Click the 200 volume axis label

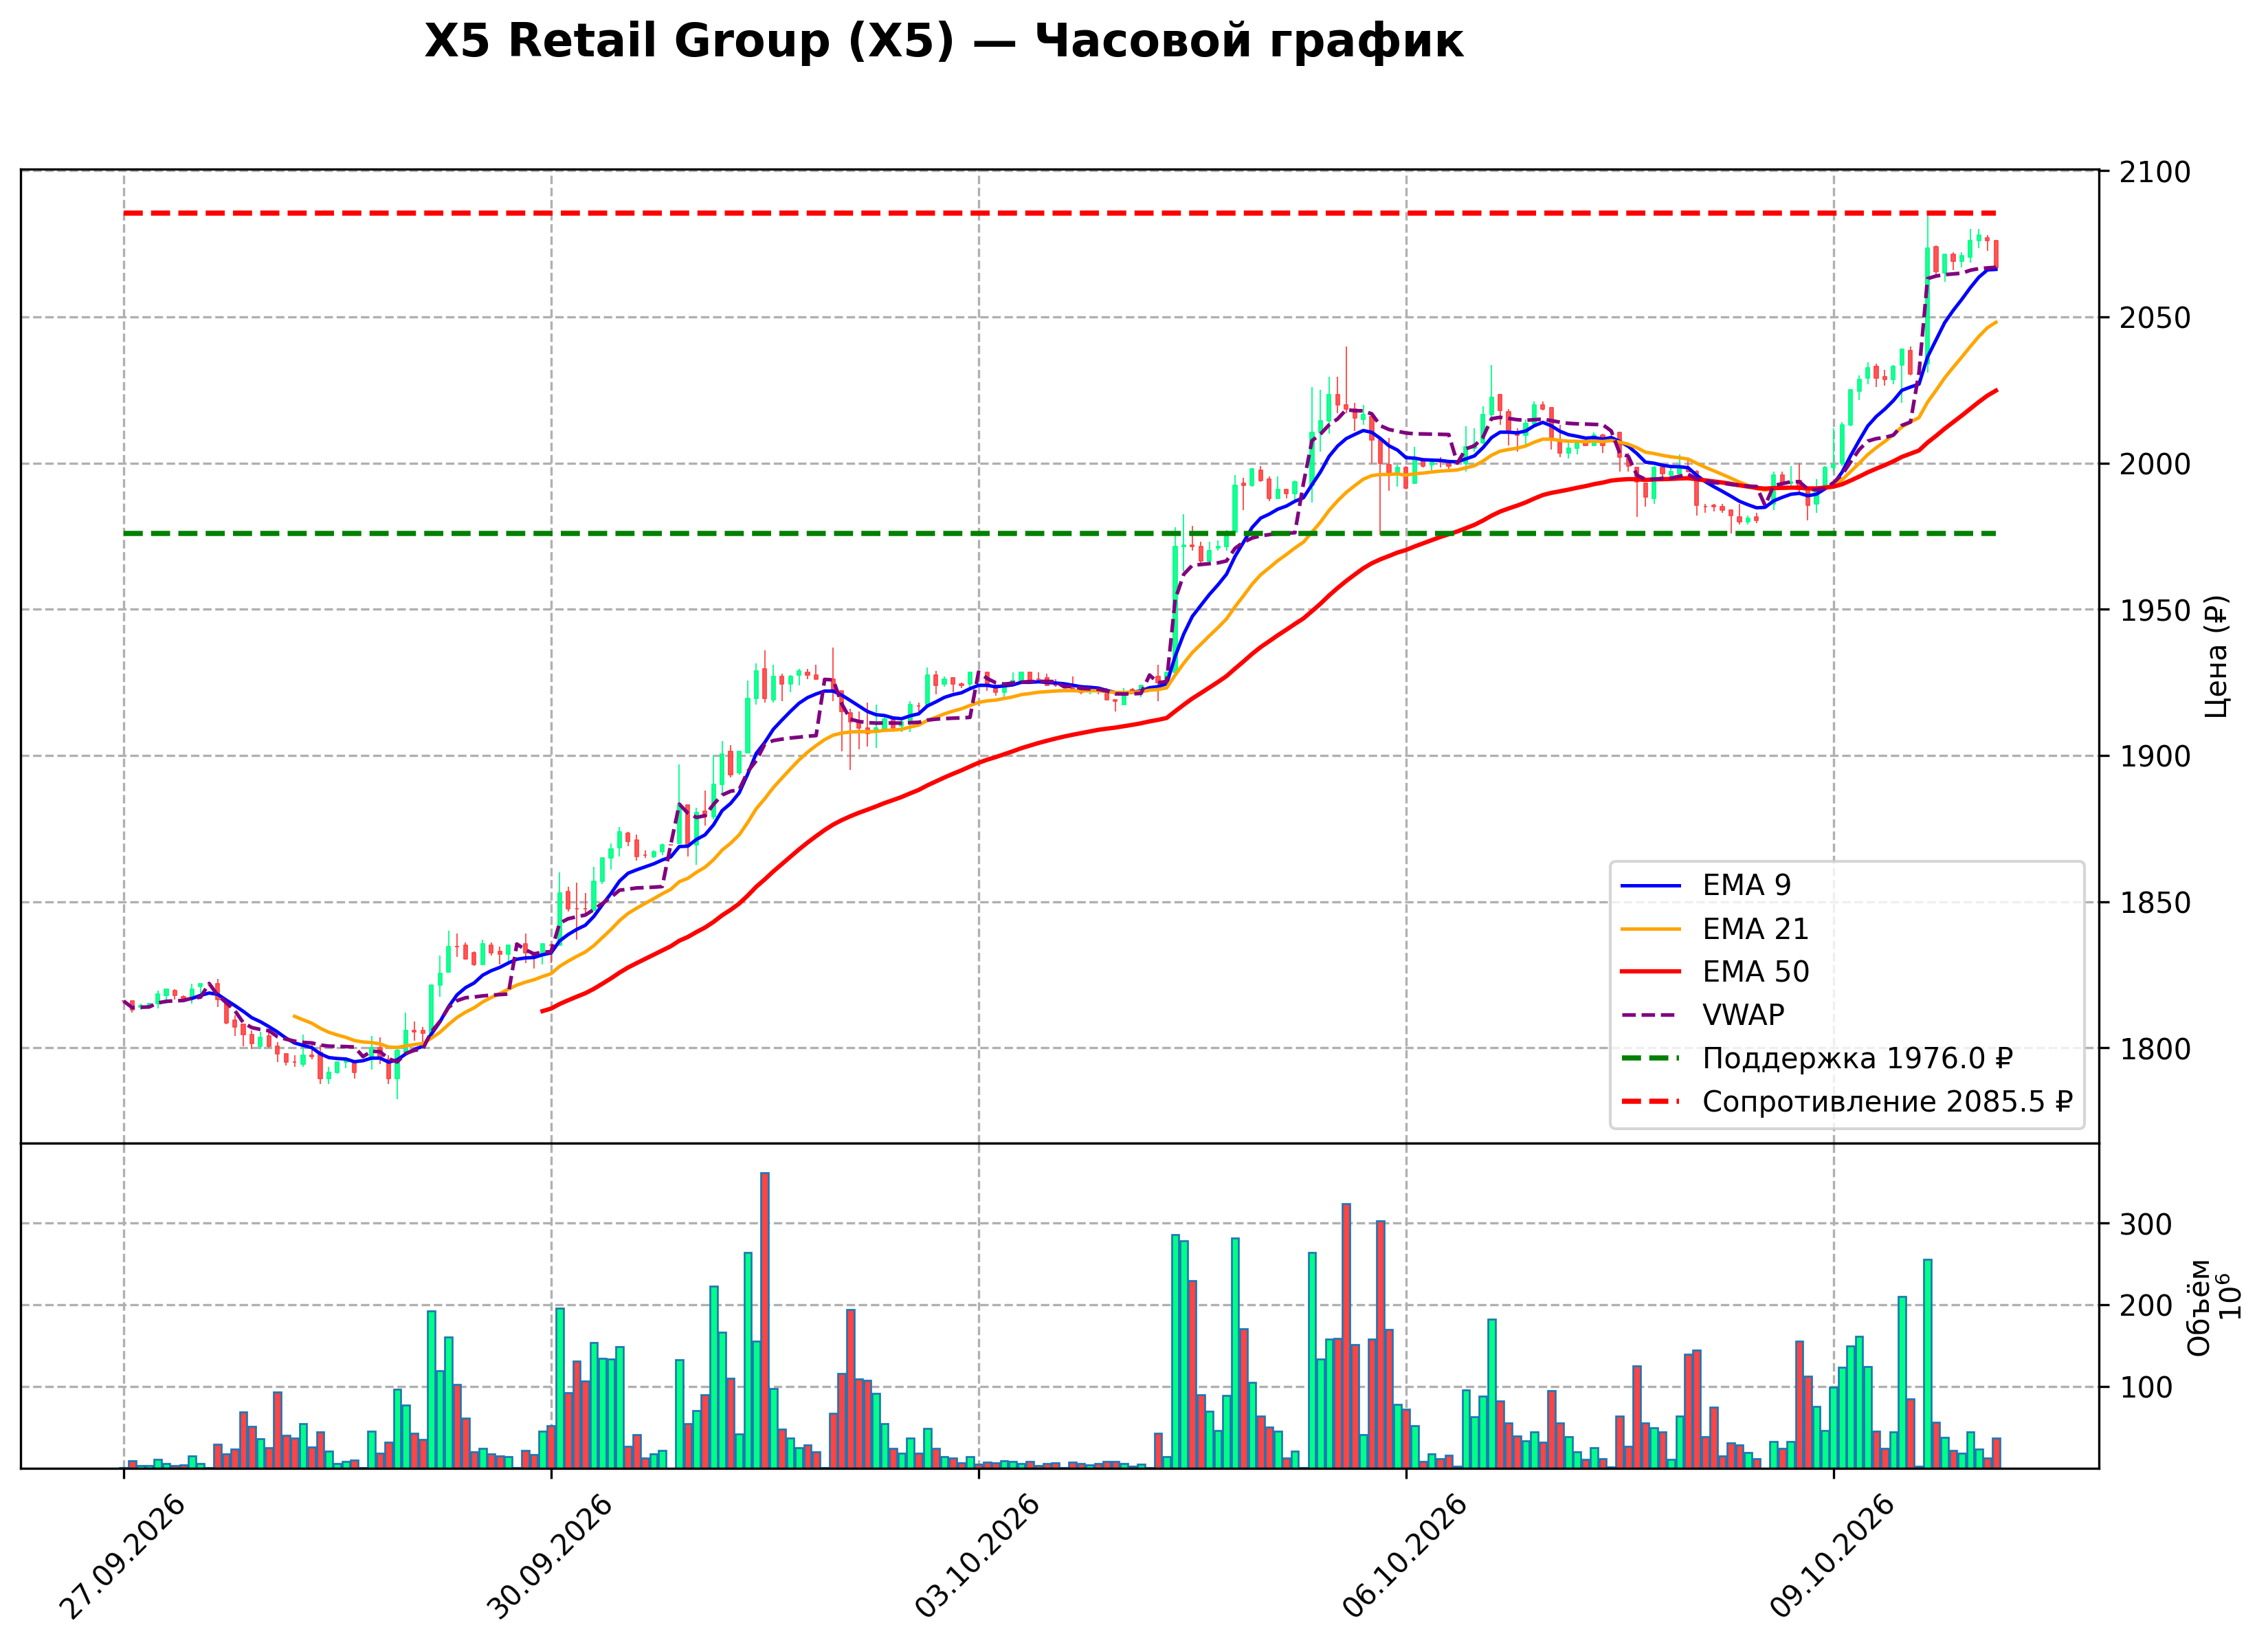2147,1306
